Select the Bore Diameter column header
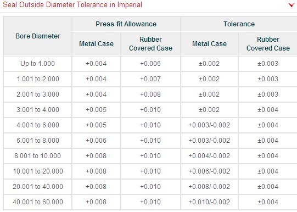 click(x=38, y=36)
